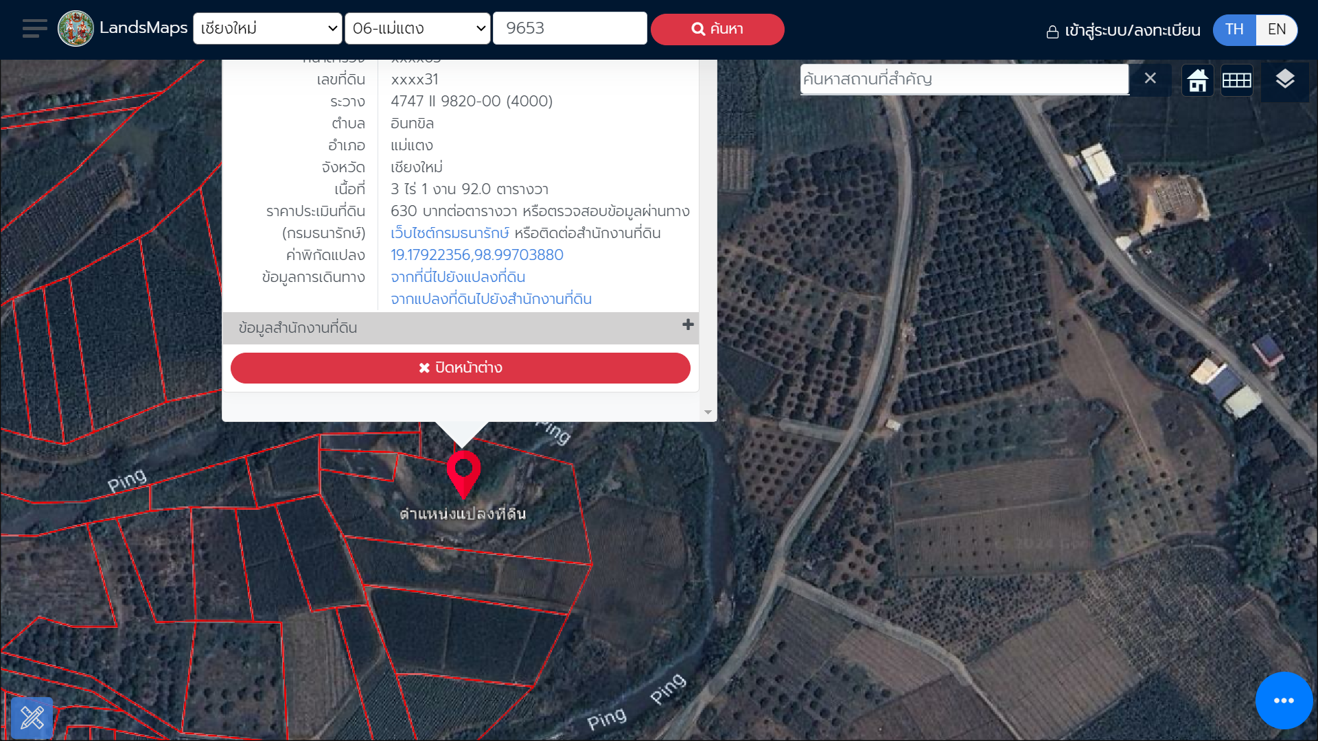Switch language to TH

tap(1234, 30)
